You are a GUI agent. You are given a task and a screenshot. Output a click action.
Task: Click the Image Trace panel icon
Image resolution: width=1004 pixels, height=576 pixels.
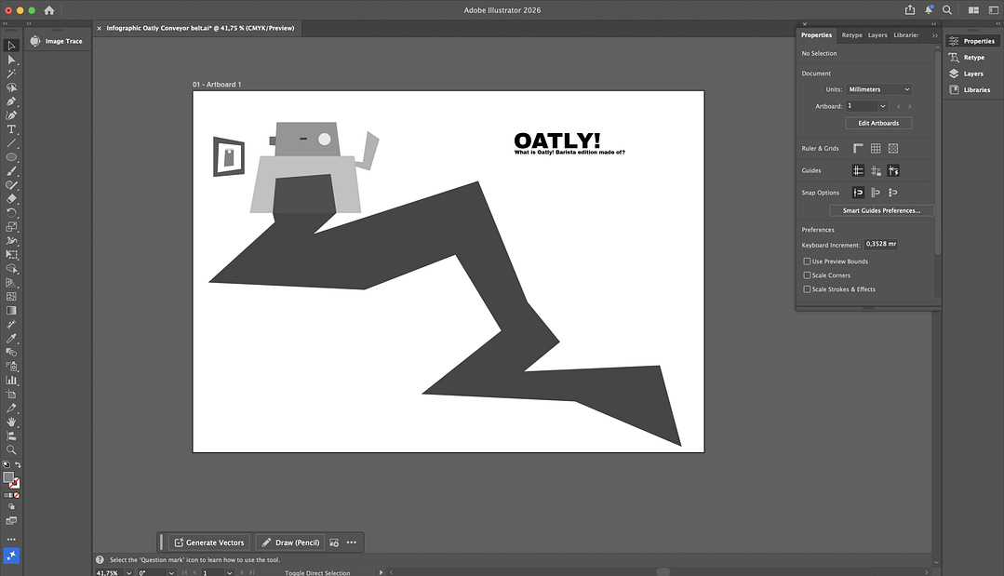pyautogui.click(x=35, y=41)
